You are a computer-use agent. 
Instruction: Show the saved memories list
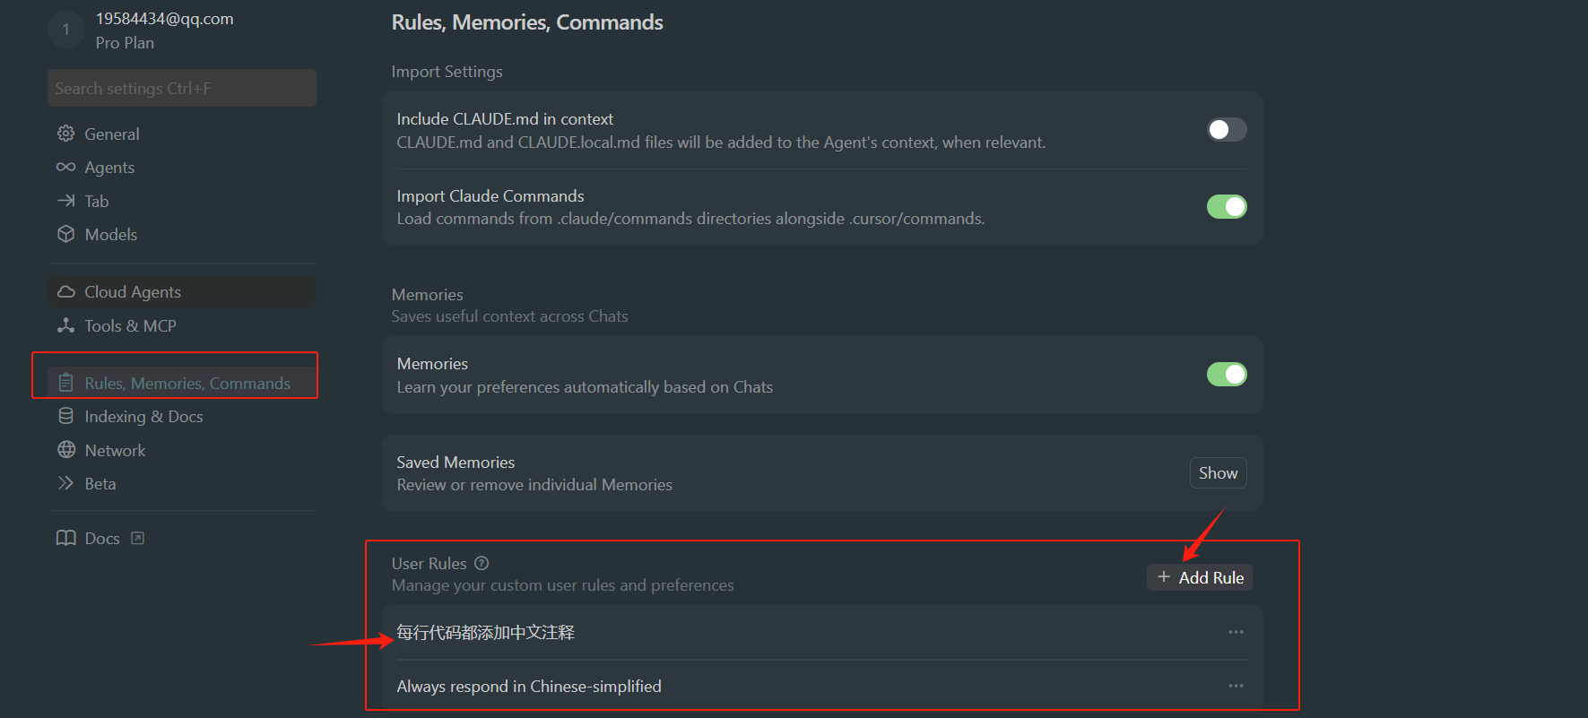(1217, 473)
